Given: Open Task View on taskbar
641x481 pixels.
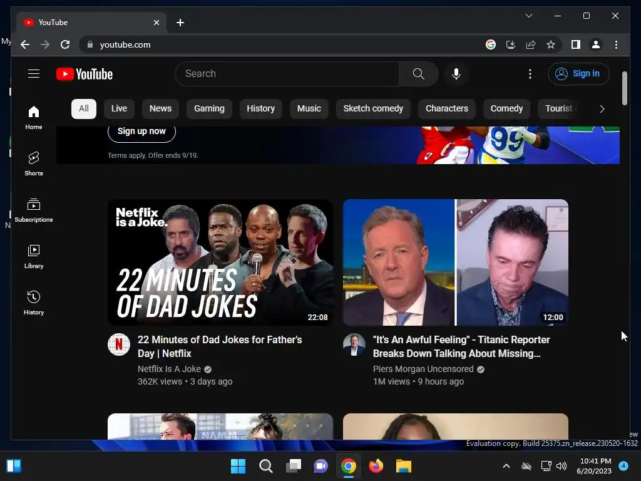Looking at the screenshot, I should (x=293, y=466).
